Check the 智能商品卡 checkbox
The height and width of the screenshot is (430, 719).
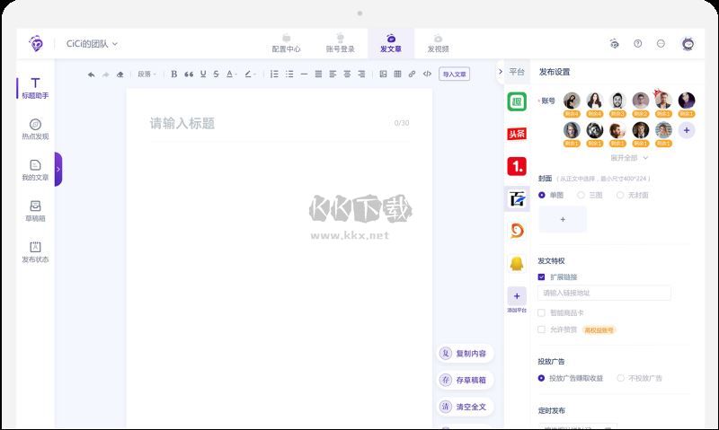(542, 312)
